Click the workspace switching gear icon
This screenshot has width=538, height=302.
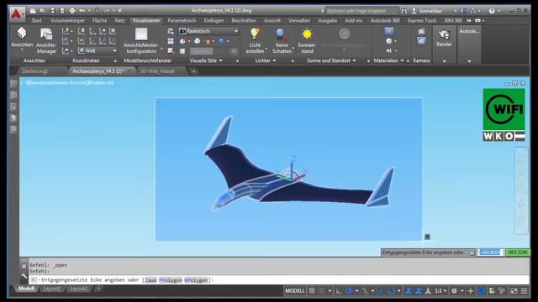pos(454,291)
